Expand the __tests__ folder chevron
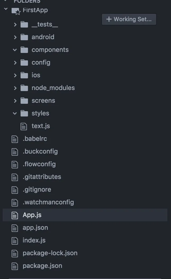The height and width of the screenshot is (279, 171). coord(15,25)
